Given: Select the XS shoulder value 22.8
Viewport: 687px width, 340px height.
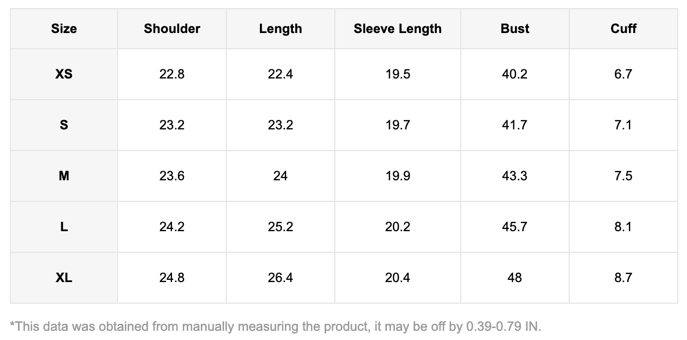Looking at the screenshot, I should pos(172,74).
